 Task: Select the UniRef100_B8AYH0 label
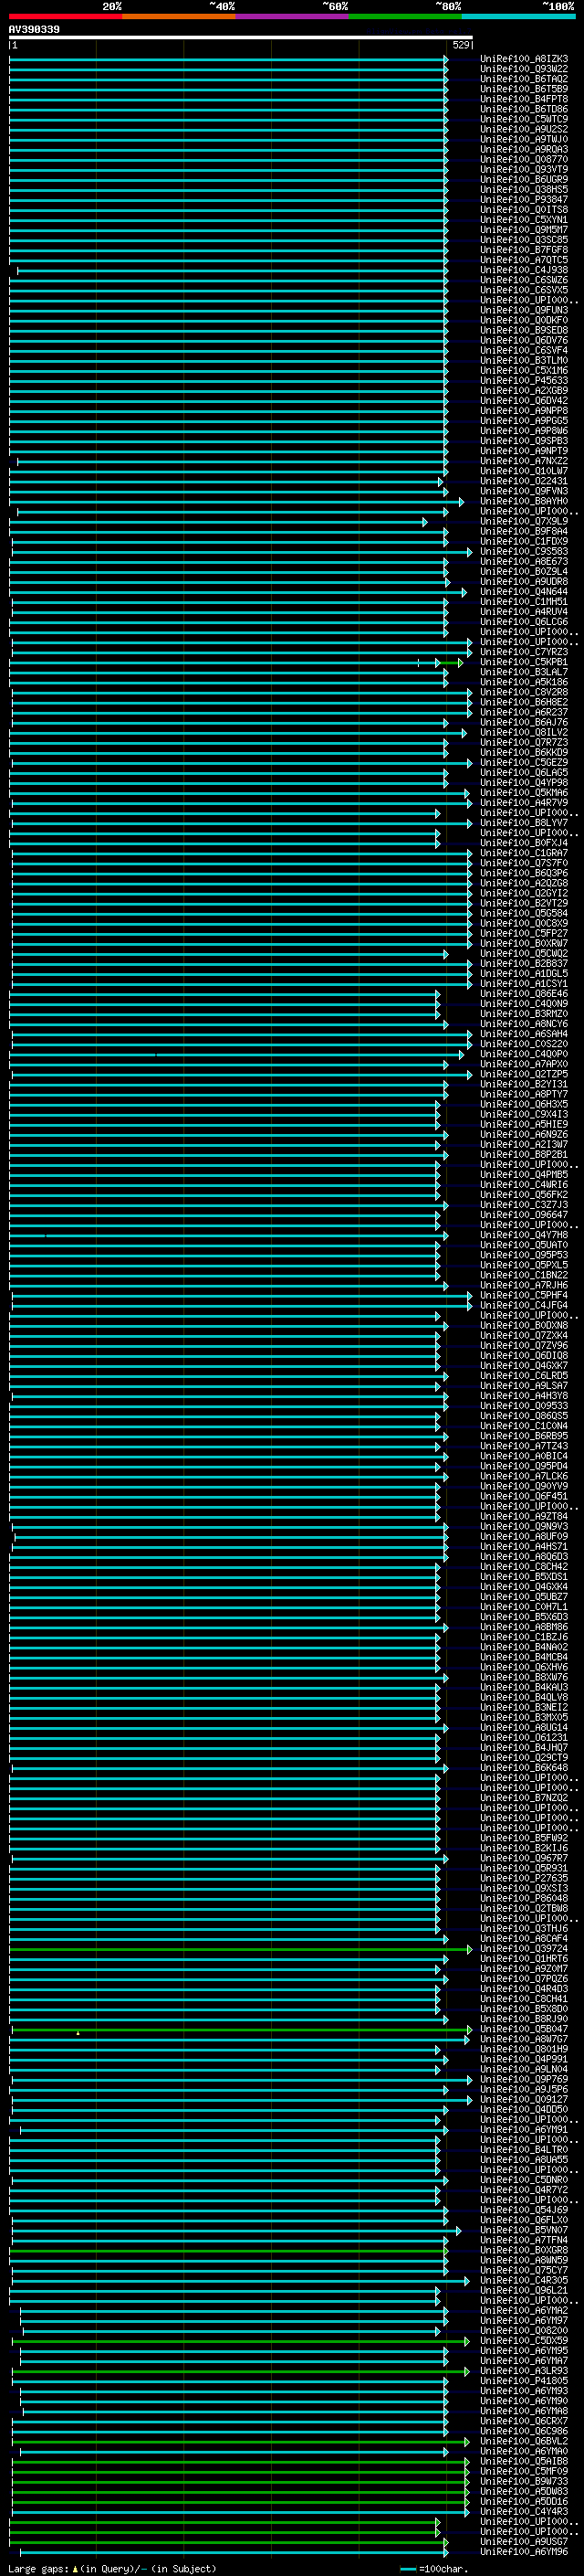[x=524, y=501]
